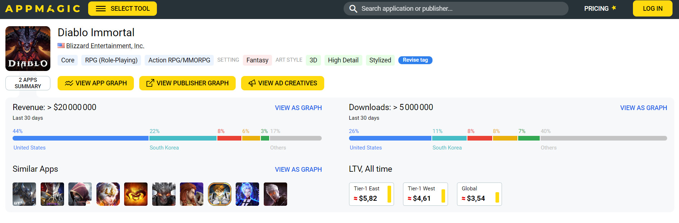This screenshot has height=223, width=679.
Task: Click the Global LTV card
Action: 479,194
